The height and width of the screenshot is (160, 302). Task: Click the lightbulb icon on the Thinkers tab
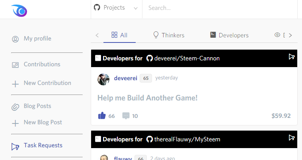coord(156,35)
